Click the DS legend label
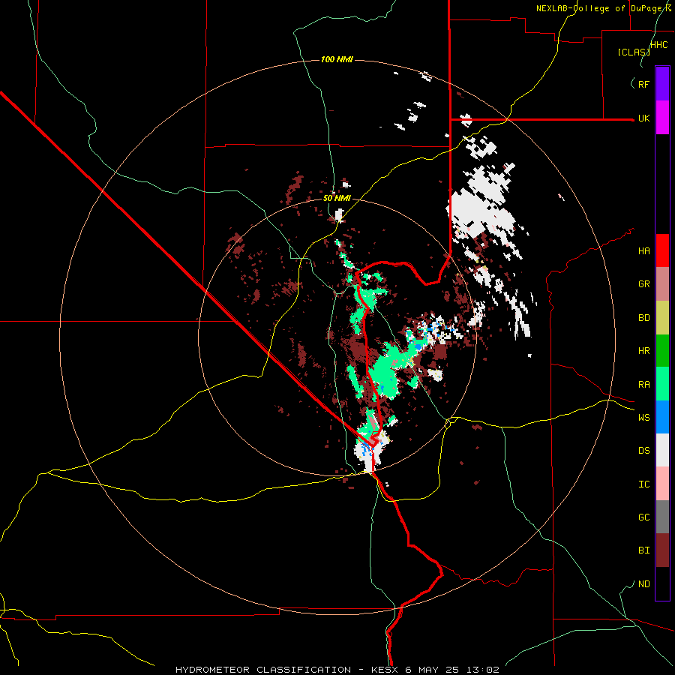 pos(644,451)
